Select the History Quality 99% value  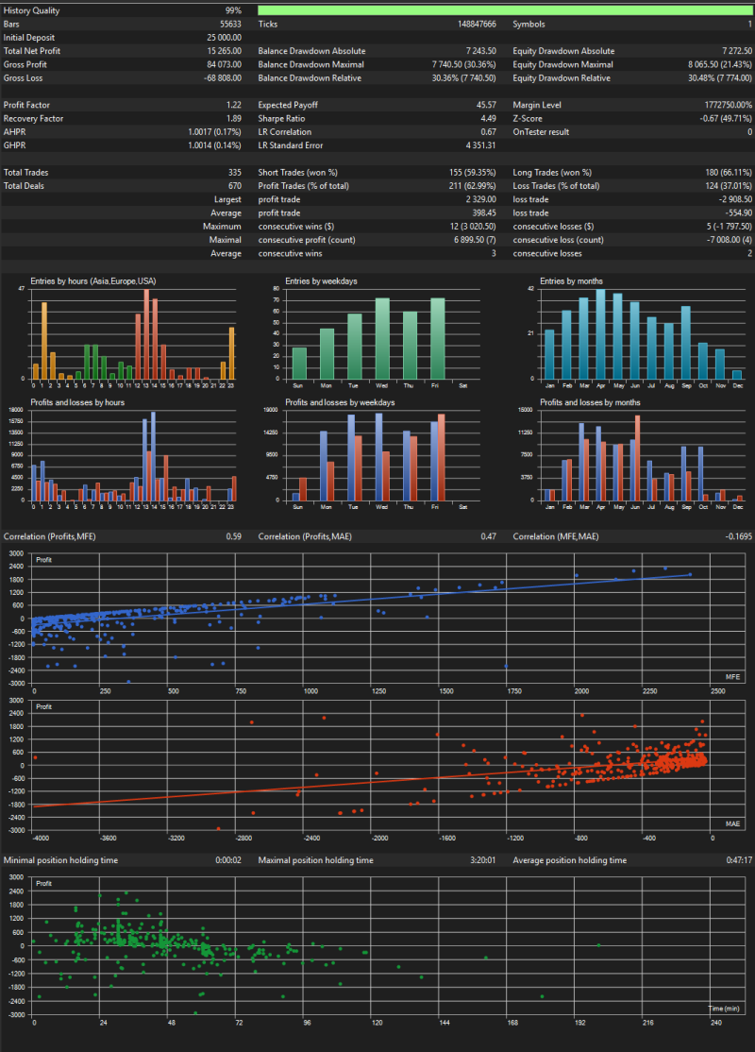tap(233, 10)
